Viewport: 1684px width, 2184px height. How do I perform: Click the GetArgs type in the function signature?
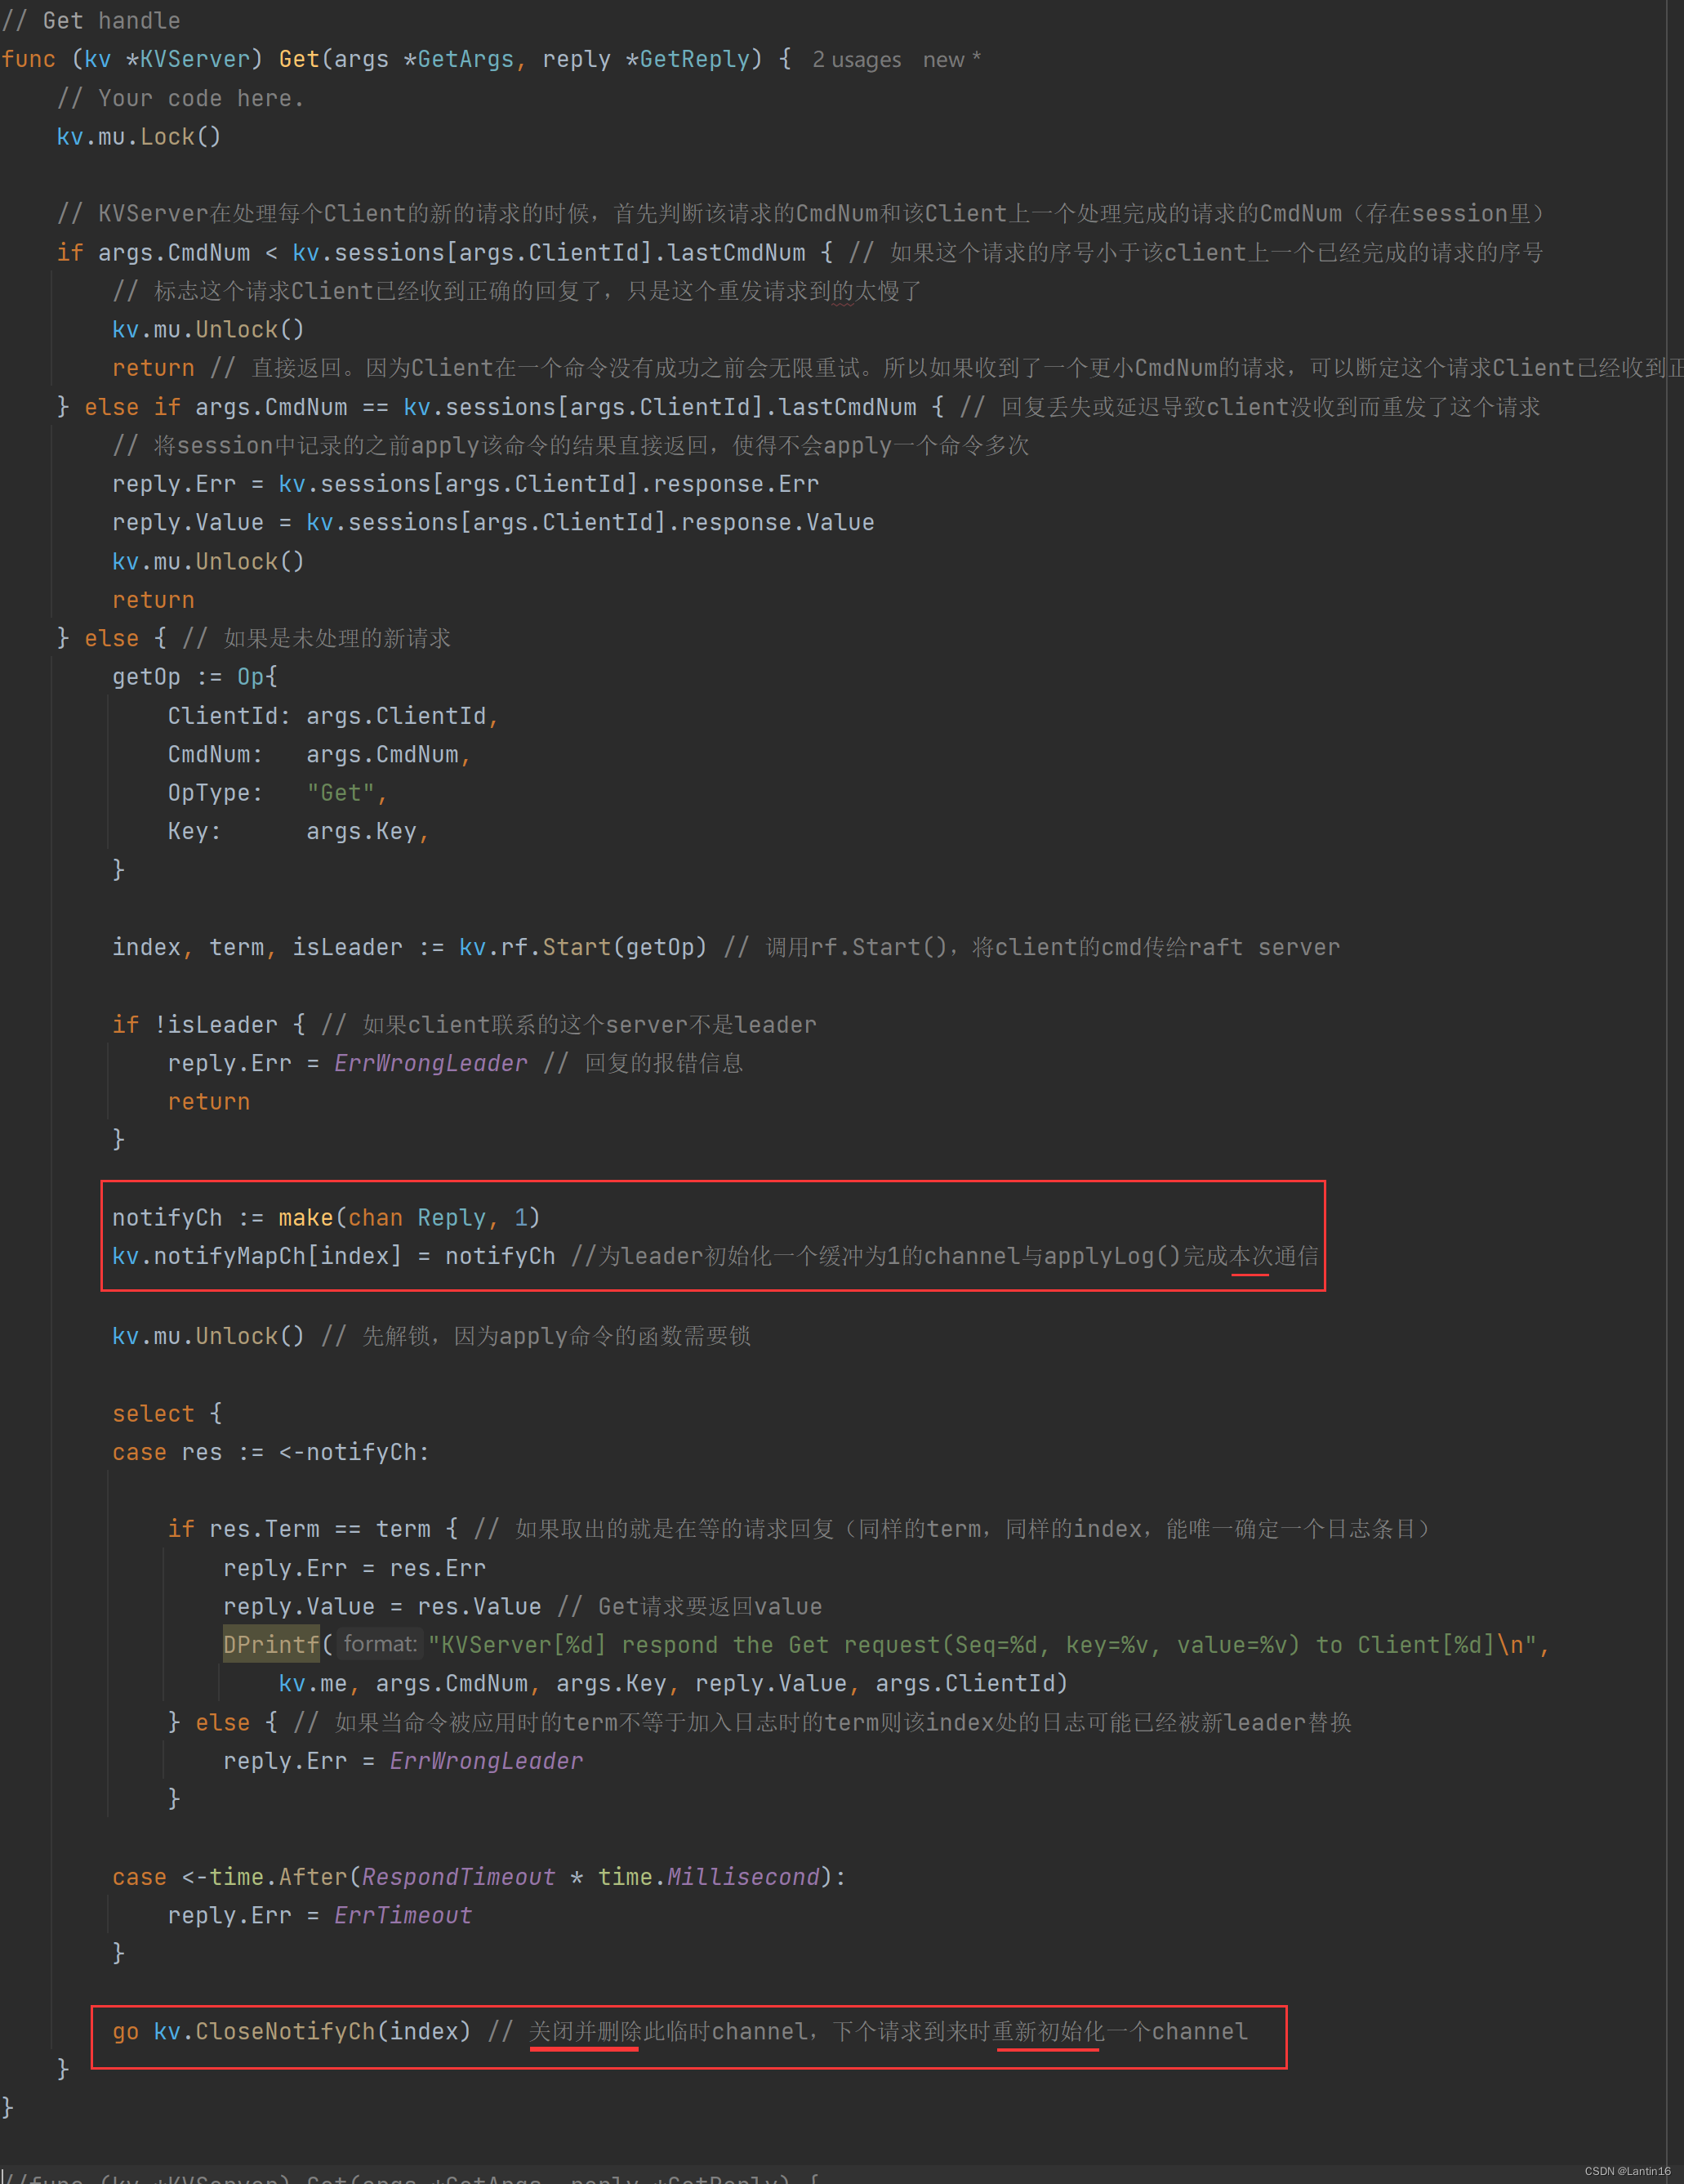pos(465,60)
